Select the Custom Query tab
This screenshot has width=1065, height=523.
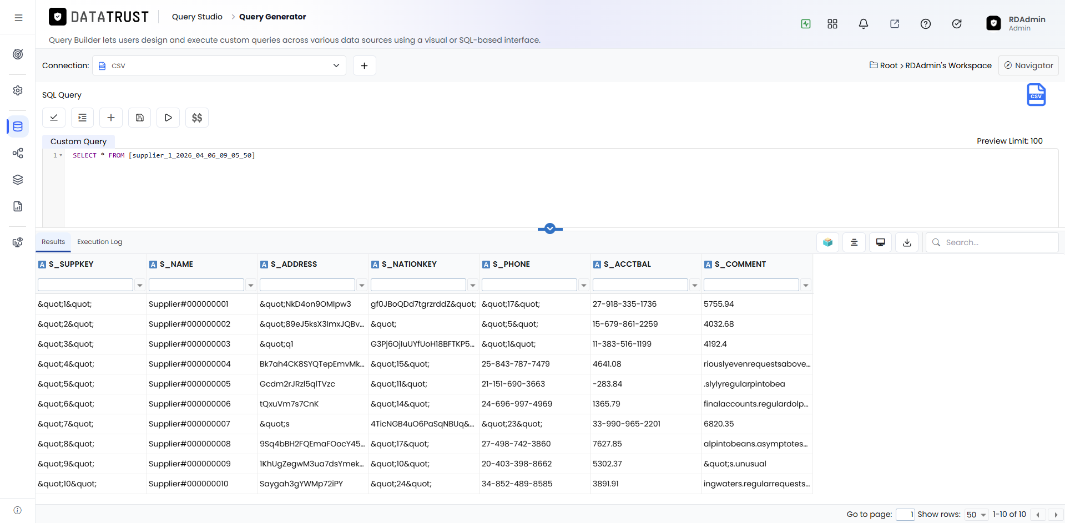click(x=78, y=141)
